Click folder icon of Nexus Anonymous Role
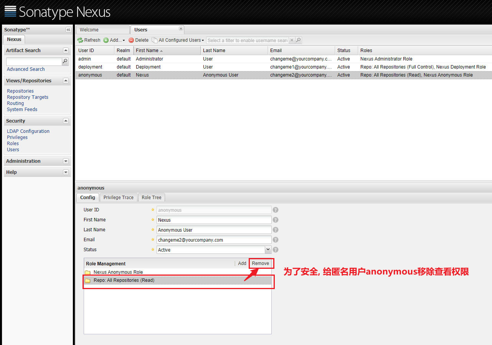492x345 pixels. [88, 272]
